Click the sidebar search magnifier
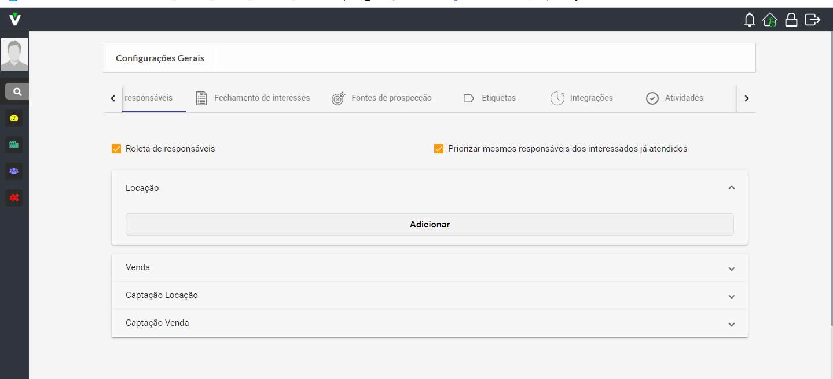This screenshot has height=379, width=833. [17, 91]
